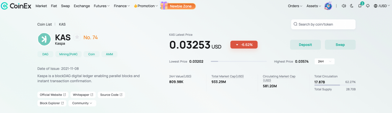The height and width of the screenshot is (113, 392).
Task: Open the Official Website link
Action: point(53,95)
